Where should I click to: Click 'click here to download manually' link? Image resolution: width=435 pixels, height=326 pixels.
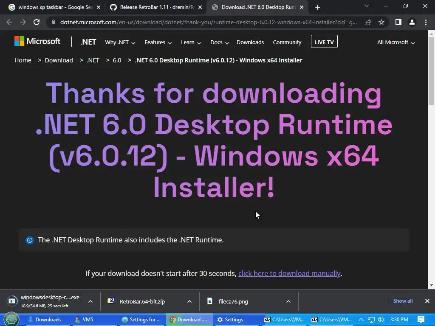[289, 274]
